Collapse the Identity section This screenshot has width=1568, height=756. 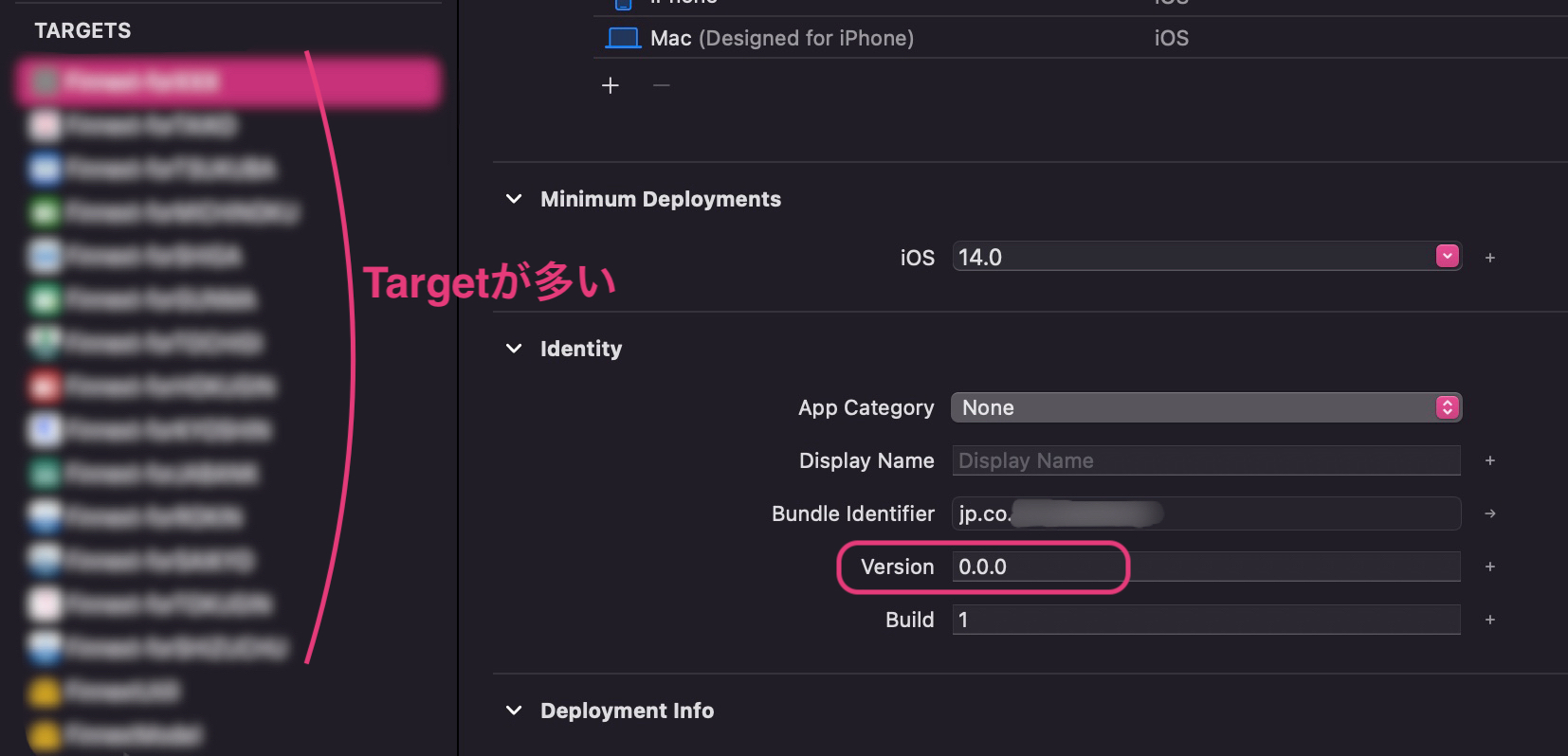(x=514, y=349)
